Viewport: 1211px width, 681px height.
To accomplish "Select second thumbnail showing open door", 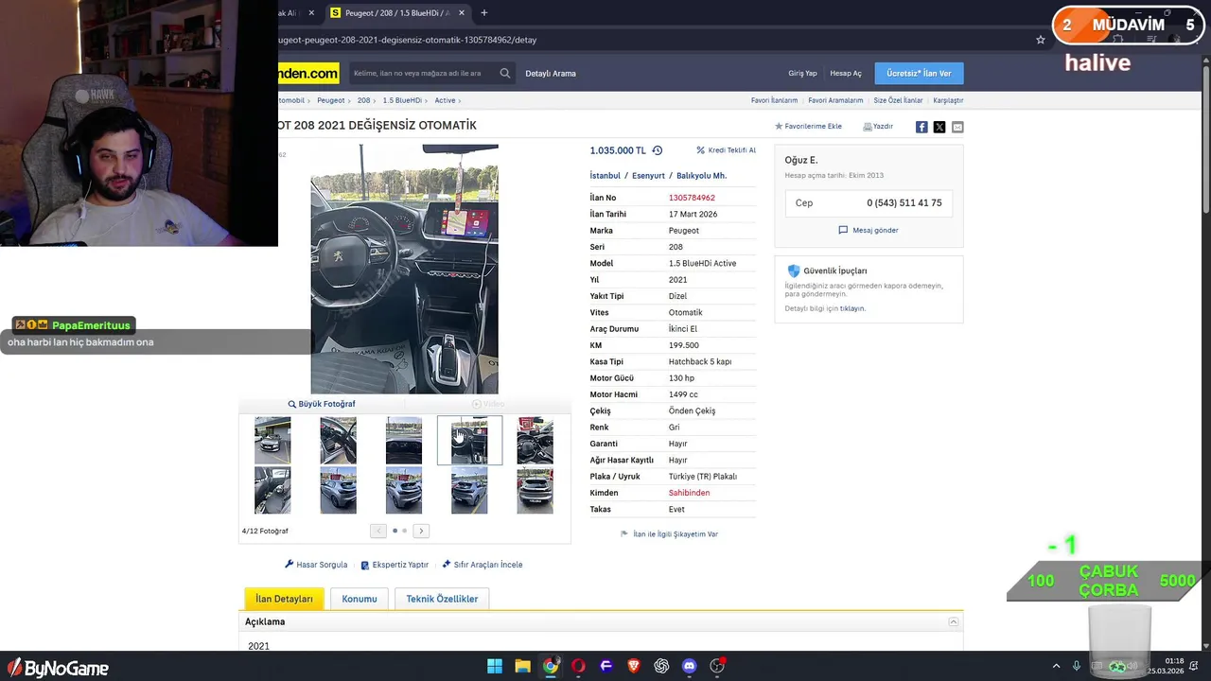I will click(x=338, y=441).
